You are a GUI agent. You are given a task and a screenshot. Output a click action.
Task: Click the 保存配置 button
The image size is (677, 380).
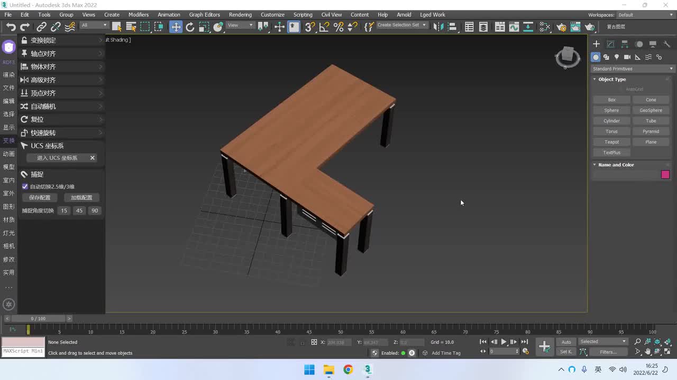click(x=40, y=197)
